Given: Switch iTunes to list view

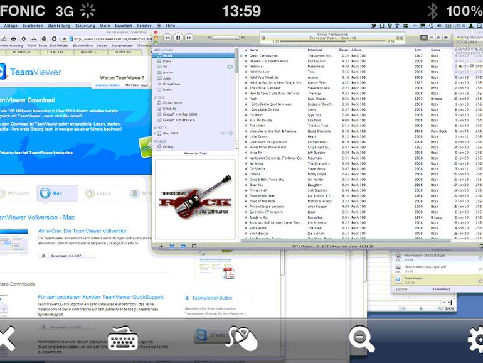Looking at the screenshot, I should click(x=424, y=37).
